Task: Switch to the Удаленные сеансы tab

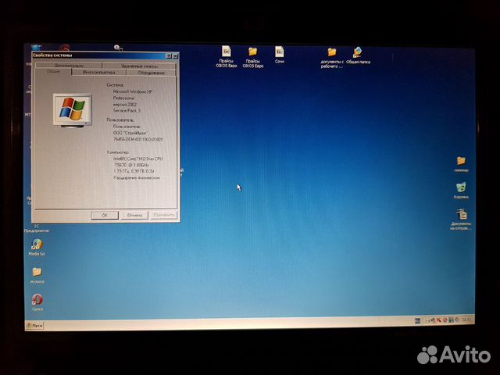Action: click(x=139, y=66)
